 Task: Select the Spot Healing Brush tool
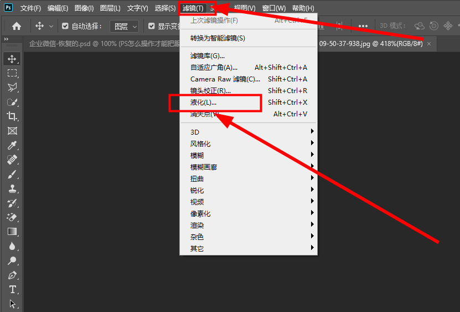(12, 160)
